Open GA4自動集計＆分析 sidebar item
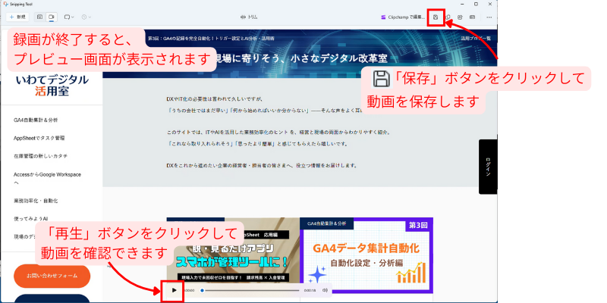607x303 pixels. tap(36, 120)
